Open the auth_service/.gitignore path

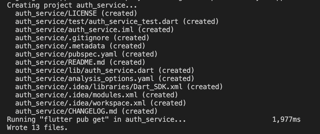coord(62,38)
